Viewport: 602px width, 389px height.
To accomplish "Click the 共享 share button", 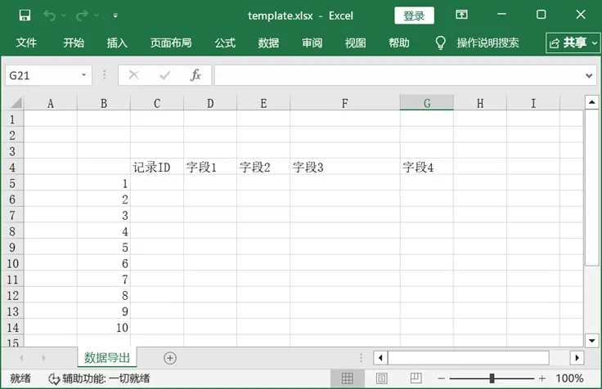I will coord(573,43).
